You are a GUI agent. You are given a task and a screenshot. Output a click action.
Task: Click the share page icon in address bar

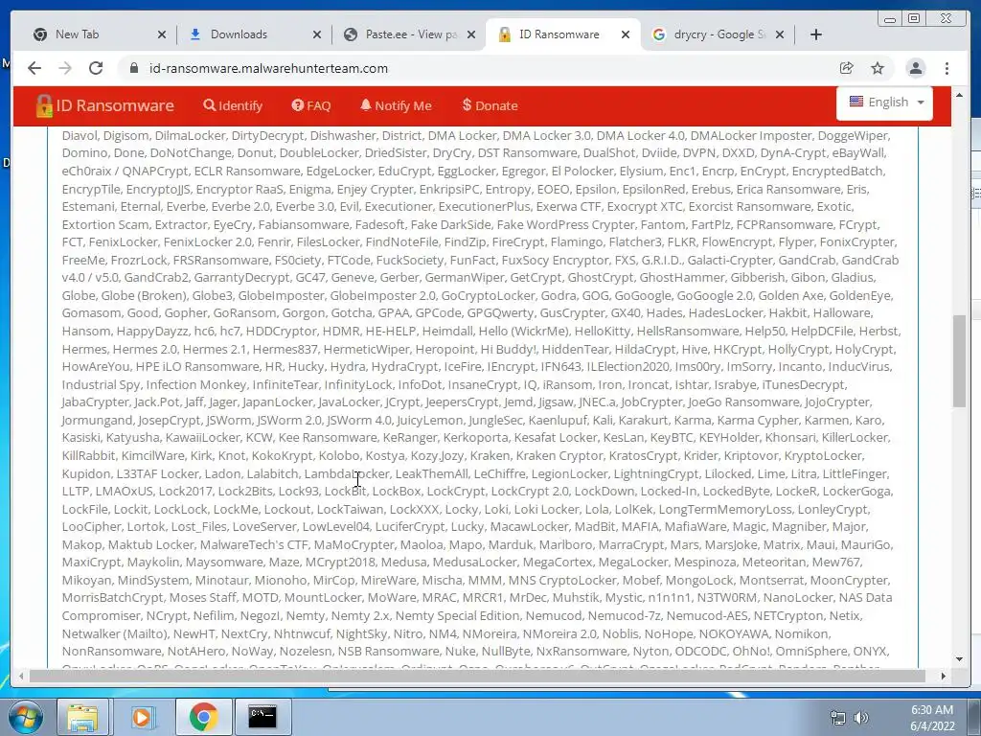847,68
